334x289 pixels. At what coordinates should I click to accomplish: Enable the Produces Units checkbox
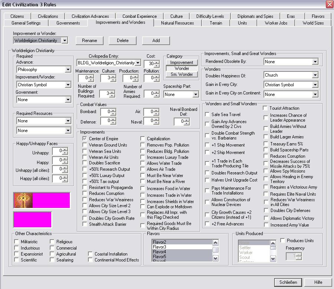pyautogui.click(x=283, y=241)
